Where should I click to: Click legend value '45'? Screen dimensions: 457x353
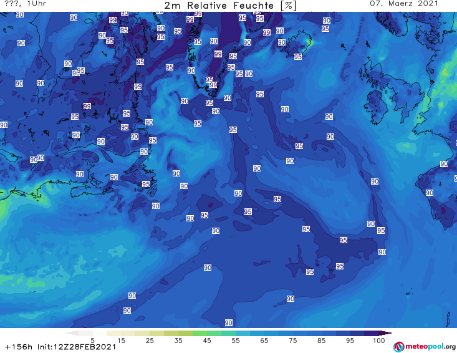[207, 341]
